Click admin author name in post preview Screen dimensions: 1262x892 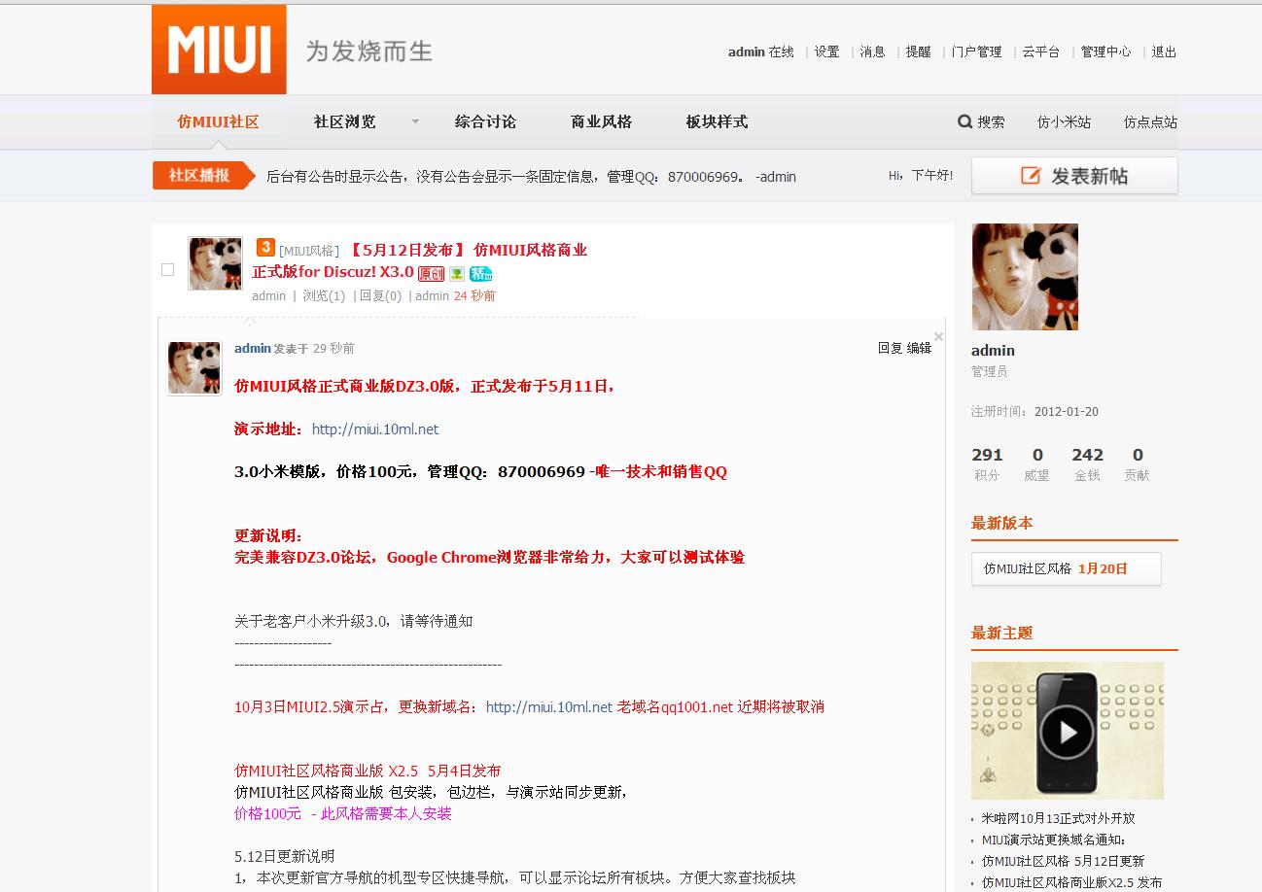[x=252, y=348]
